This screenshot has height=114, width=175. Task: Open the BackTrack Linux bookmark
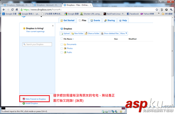point(114,14)
